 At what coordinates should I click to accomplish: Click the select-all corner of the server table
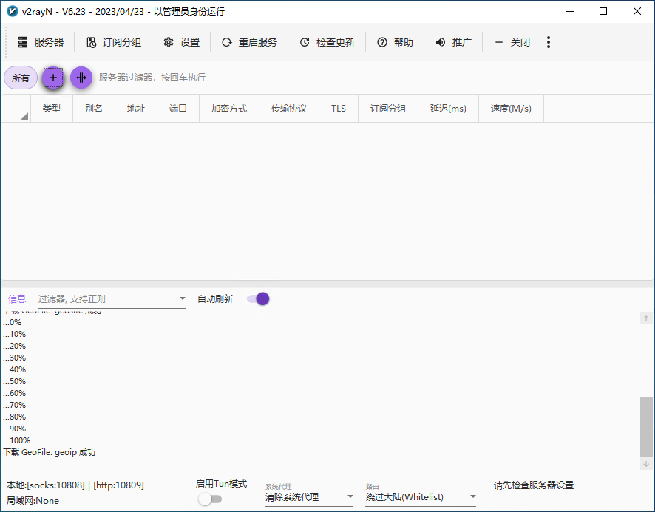[16, 109]
